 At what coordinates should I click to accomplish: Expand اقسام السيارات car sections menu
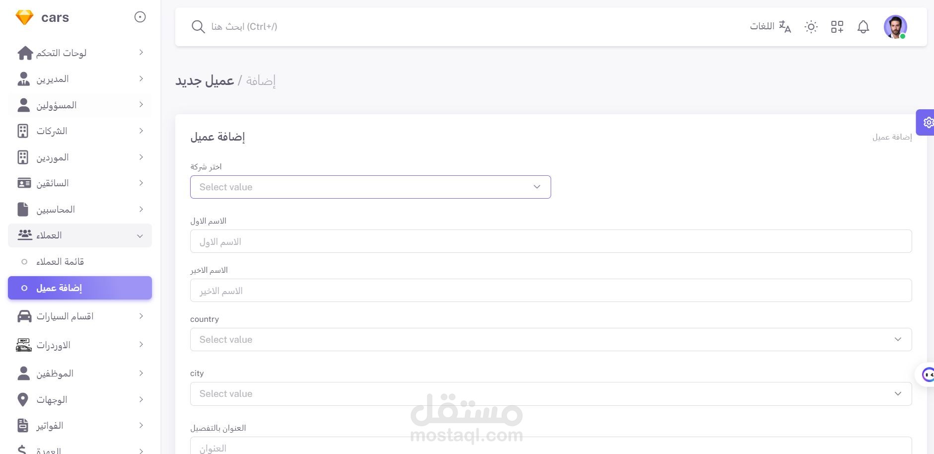coord(79,316)
